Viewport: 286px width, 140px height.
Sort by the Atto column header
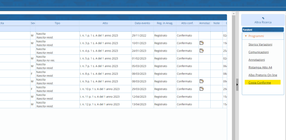click(105, 23)
